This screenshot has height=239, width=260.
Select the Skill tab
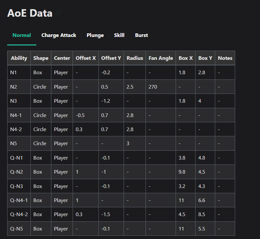119,35
